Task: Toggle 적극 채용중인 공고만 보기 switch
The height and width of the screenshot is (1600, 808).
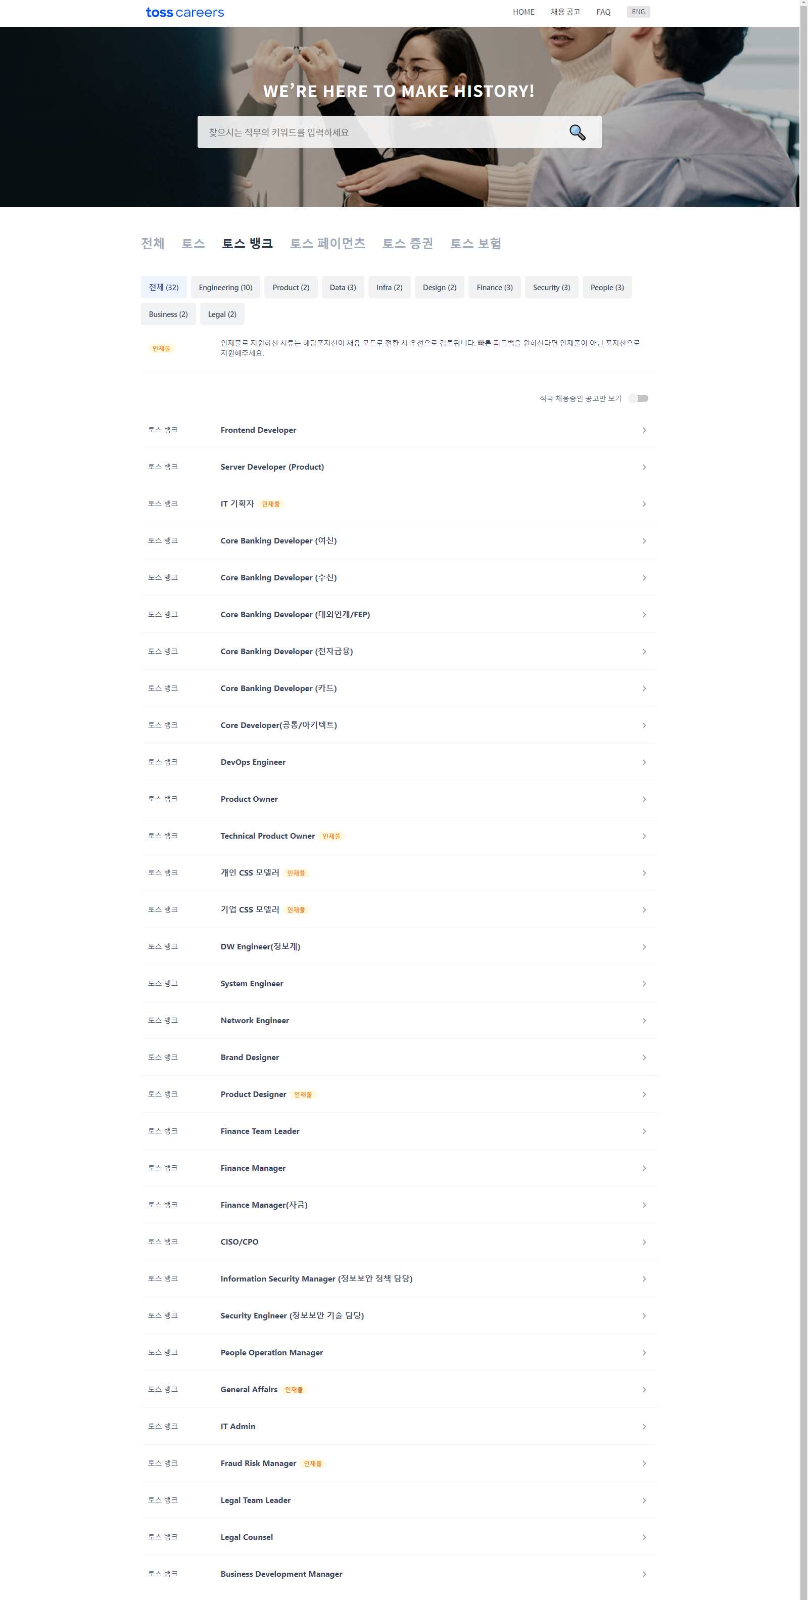Action: (638, 398)
